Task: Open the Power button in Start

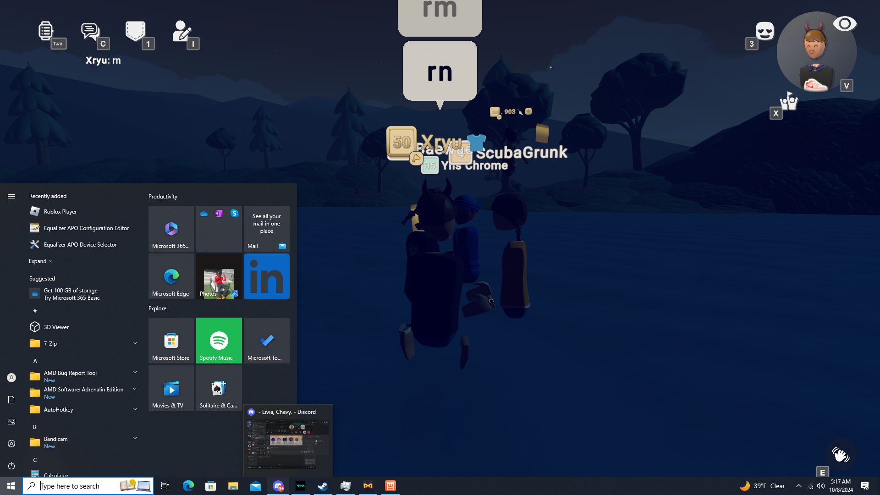Action: pos(11,466)
